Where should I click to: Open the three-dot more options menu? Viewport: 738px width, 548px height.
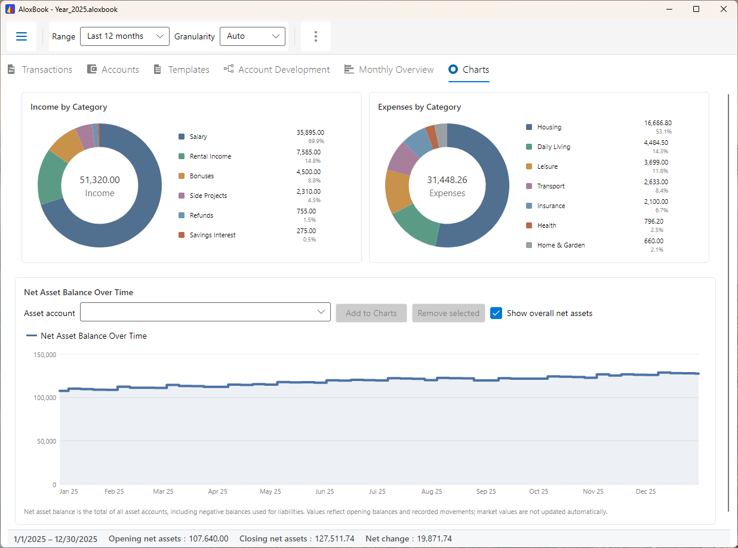pos(316,36)
